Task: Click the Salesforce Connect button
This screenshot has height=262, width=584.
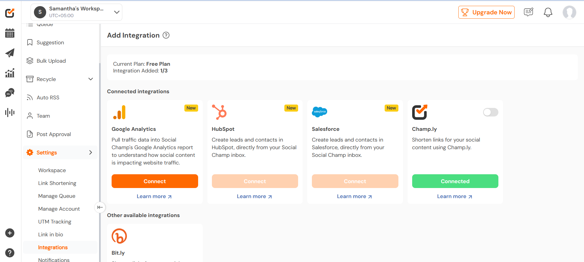Action: pyautogui.click(x=355, y=181)
